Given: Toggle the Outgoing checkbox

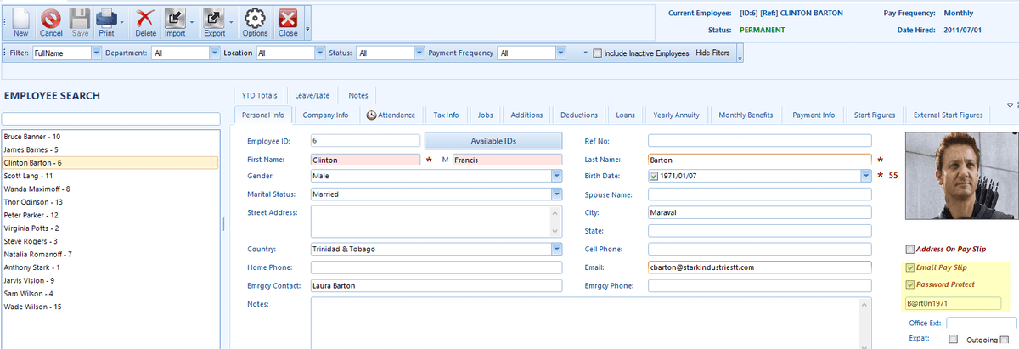Looking at the screenshot, I should [x=1004, y=340].
